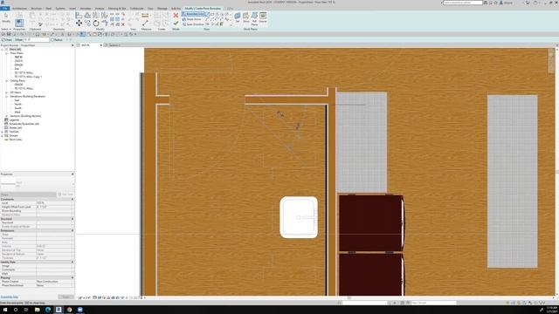The width and height of the screenshot is (559, 314).
Task: Expand the 3D Views tree node
Action: click(6, 92)
